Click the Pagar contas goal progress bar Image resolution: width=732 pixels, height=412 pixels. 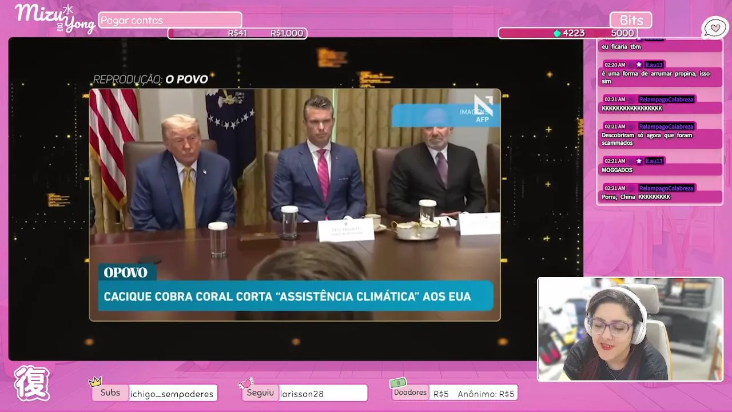click(237, 33)
